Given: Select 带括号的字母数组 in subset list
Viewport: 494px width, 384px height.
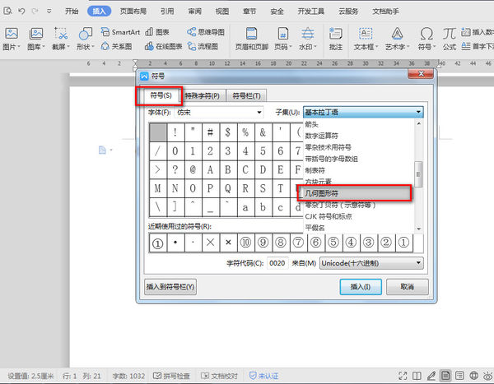Looking at the screenshot, I should 358,159.
